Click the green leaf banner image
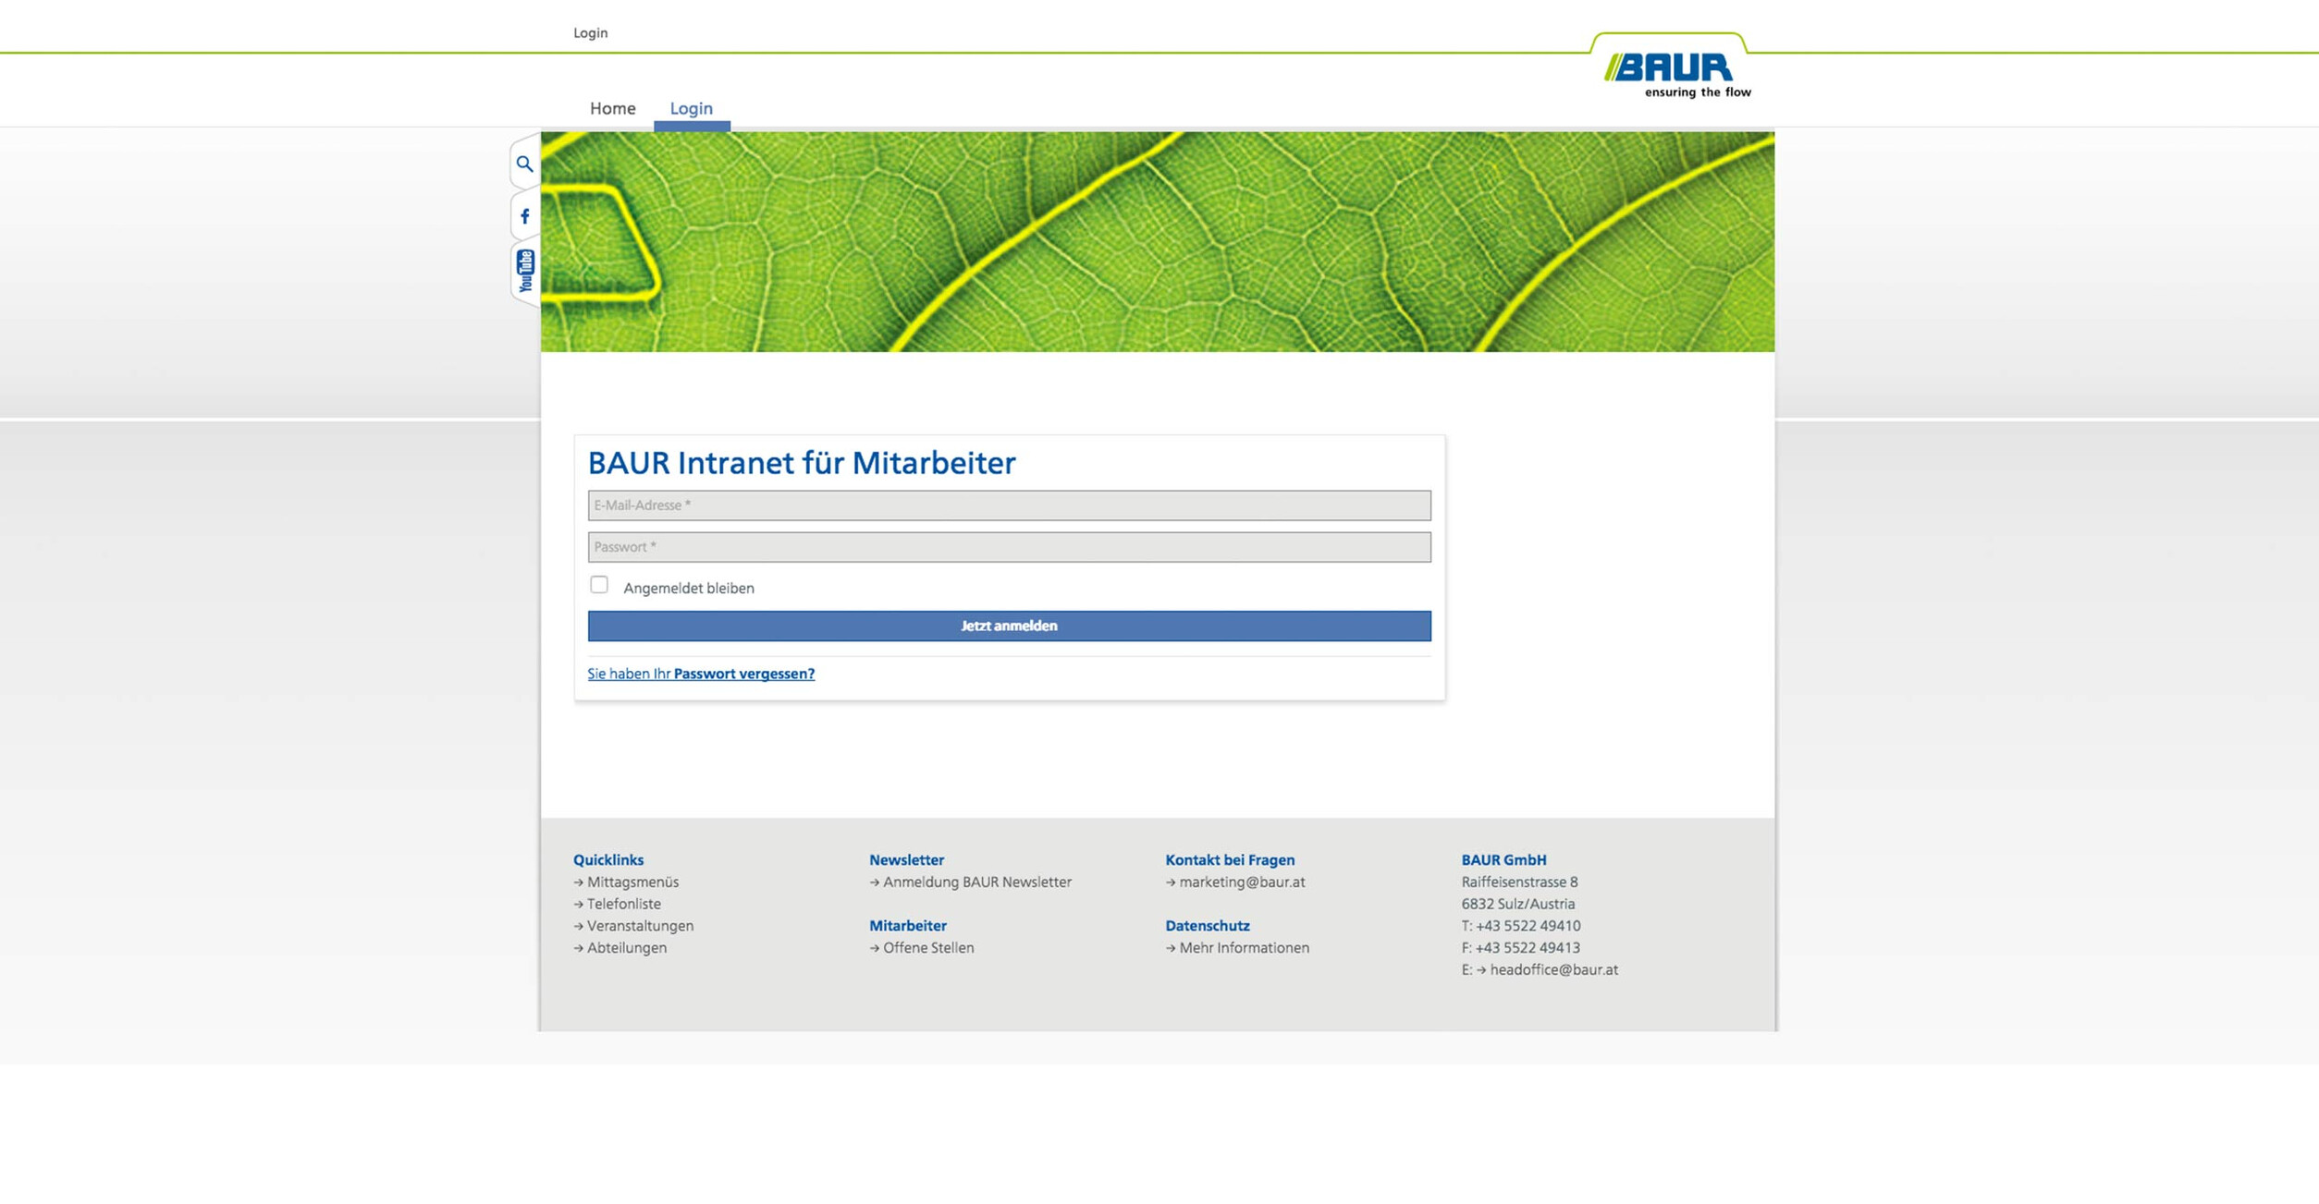2319x1204 pixels. 1157,242
